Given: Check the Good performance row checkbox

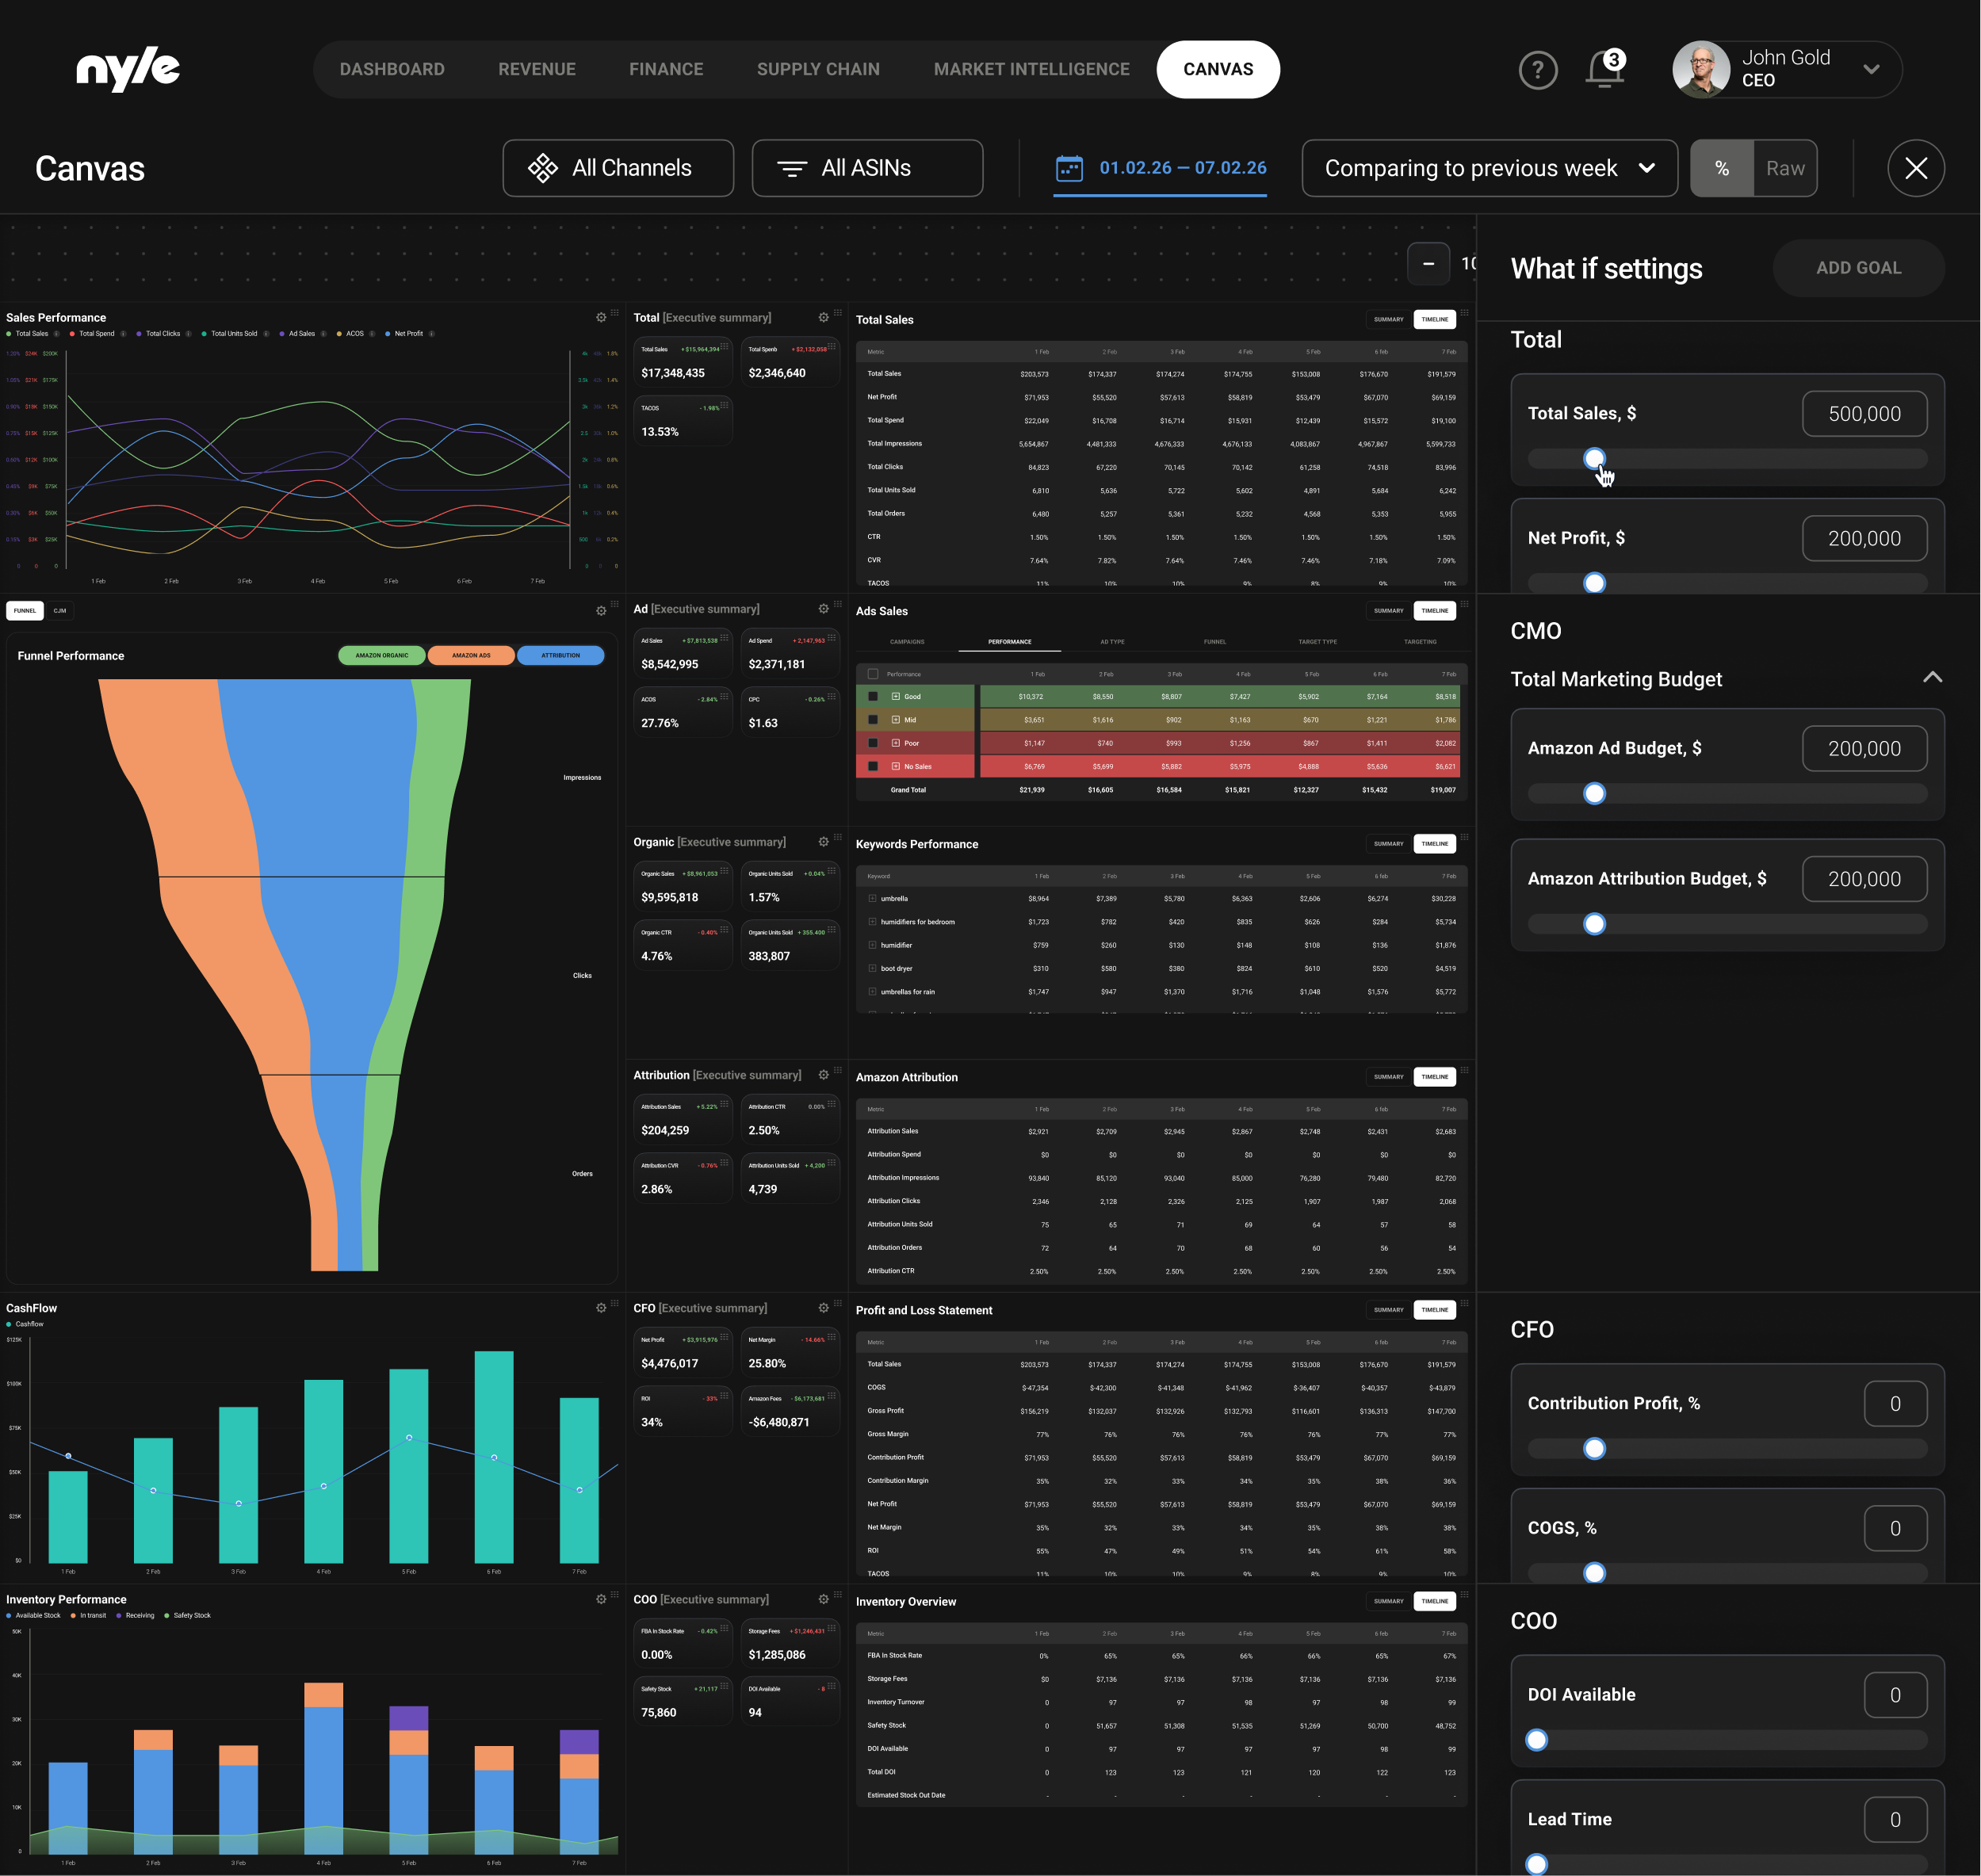Looking at the screenshot, I should [873, 696].
